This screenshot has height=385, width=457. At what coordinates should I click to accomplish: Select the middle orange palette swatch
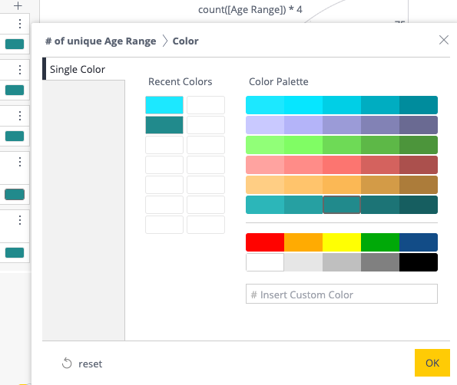click(x=342, y=185)
